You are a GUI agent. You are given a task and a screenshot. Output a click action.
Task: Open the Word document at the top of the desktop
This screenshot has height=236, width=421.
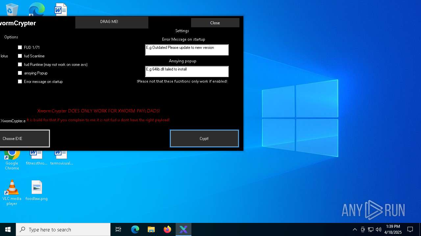pos(61,9)
